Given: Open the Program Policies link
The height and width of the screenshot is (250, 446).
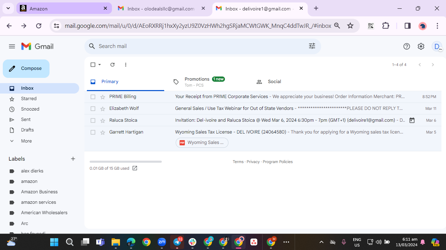Looking at the screenshot, I should (x=278, y=162).
